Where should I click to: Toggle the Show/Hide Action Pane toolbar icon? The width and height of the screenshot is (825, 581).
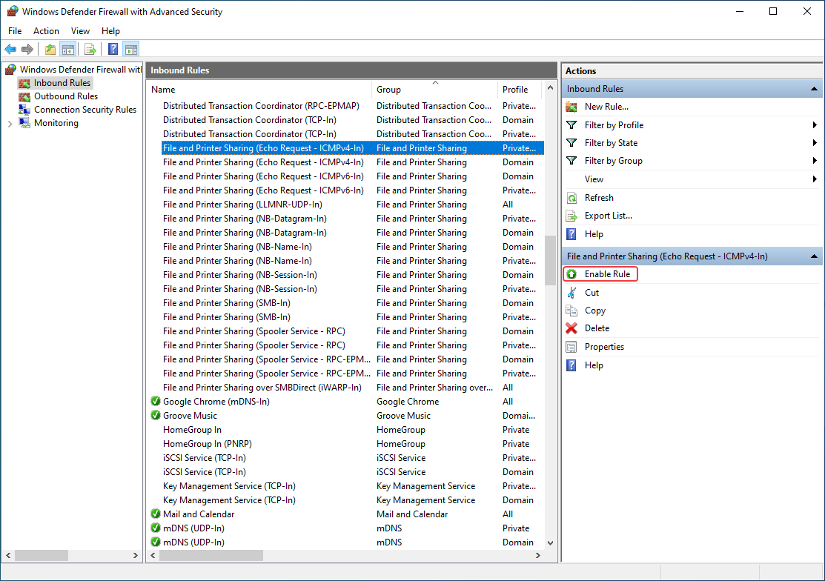pyautogui.click(x=131, y=50)
